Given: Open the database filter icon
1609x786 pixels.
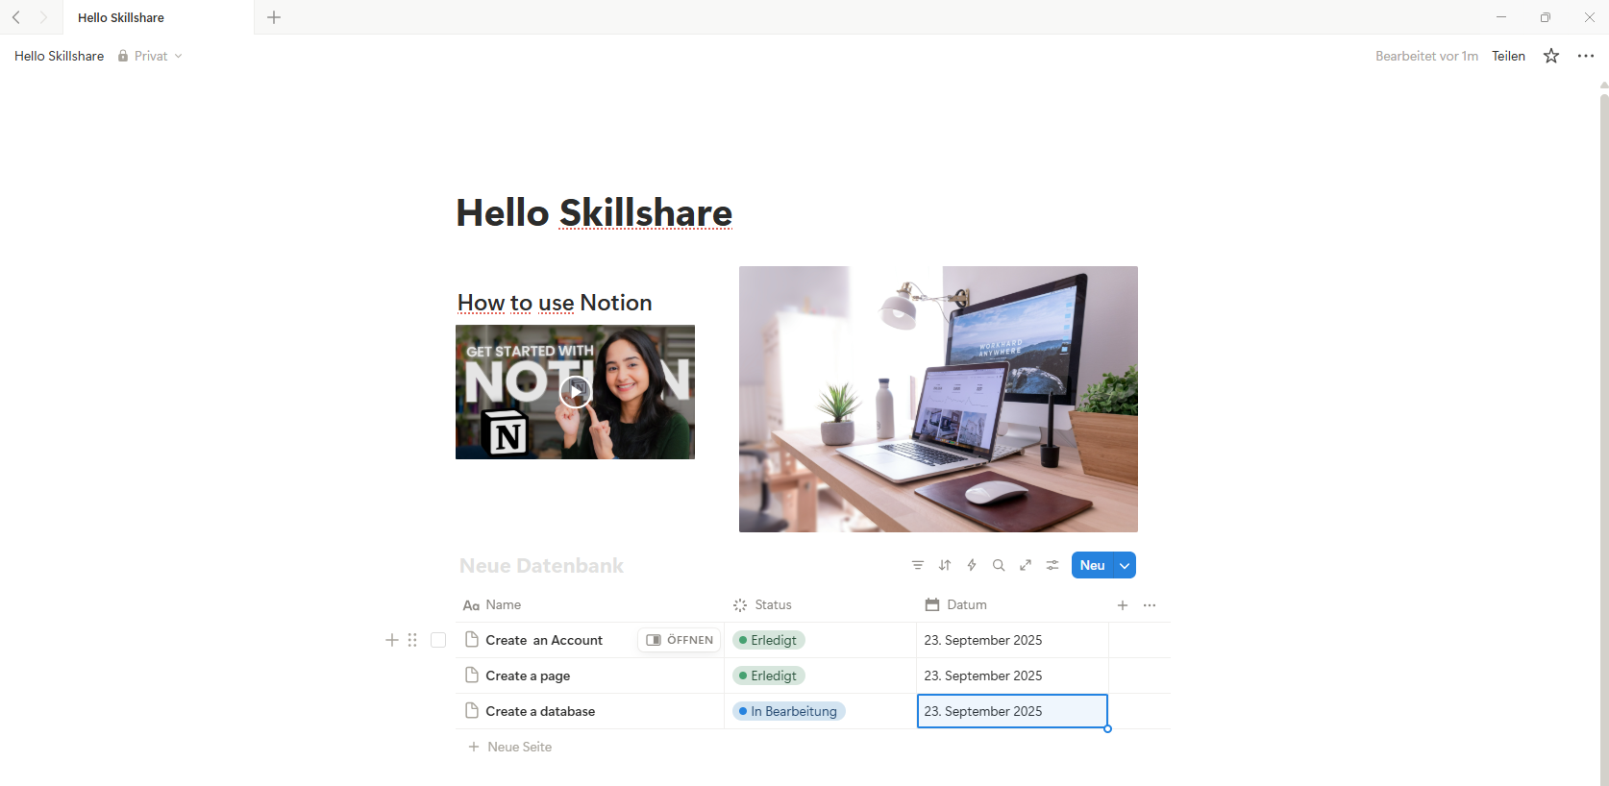Looking at the screenshot, I should tap(918, 565).
